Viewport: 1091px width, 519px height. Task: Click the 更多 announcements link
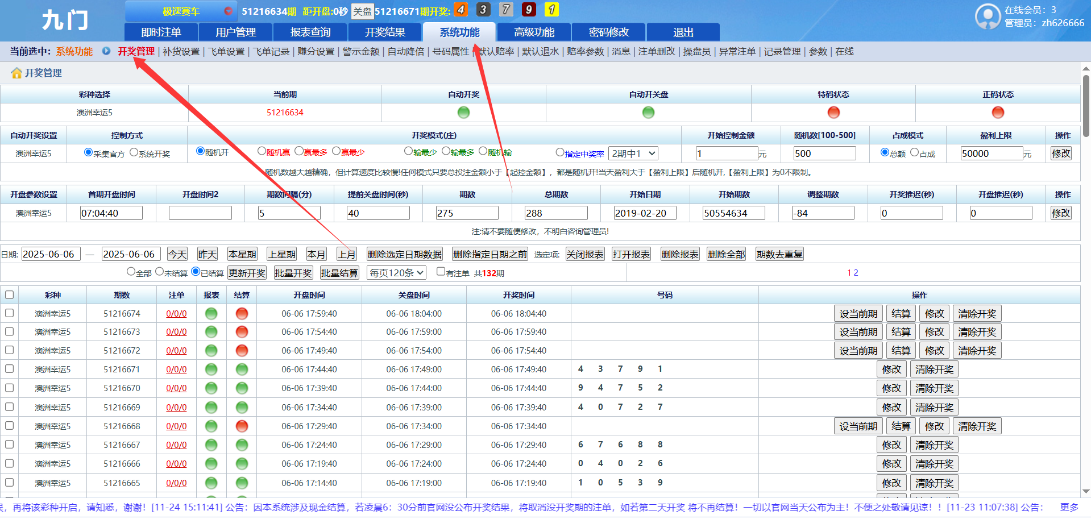tap(1069, 507)
